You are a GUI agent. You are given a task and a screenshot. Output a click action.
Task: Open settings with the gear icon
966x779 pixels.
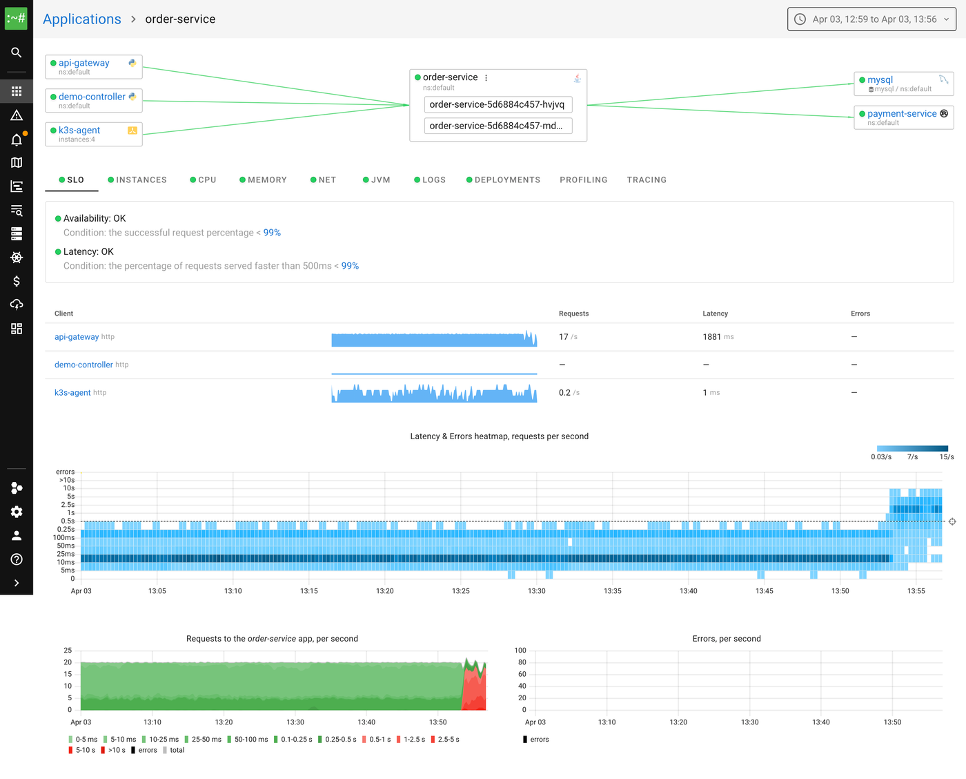(x=17, y=512)
